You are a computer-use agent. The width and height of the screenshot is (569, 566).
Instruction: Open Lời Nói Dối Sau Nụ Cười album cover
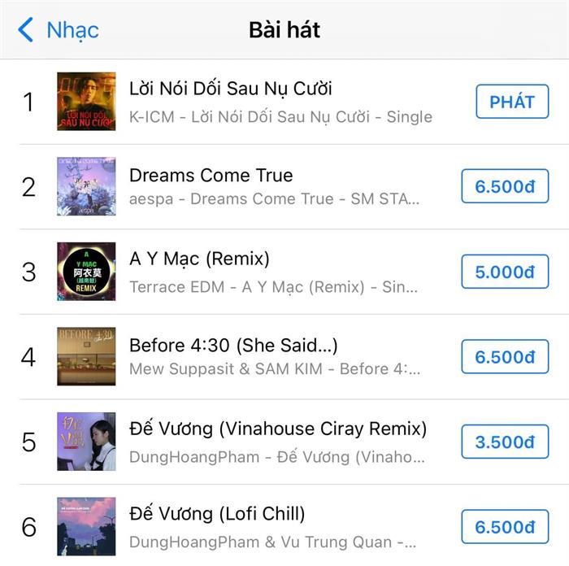point(86,102)
